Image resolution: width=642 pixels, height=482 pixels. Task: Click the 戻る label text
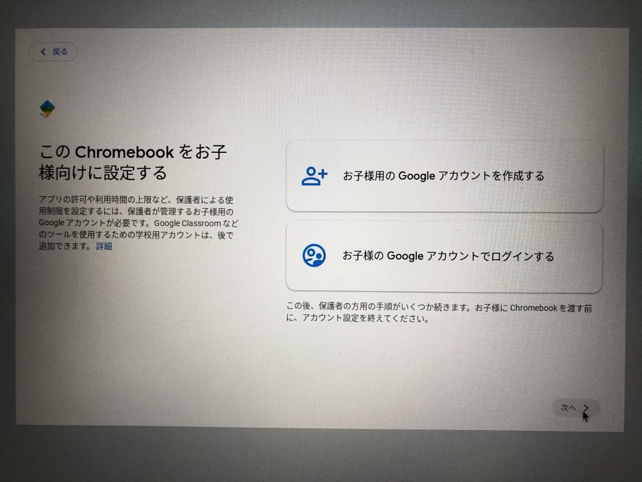[x=60, y=51]
